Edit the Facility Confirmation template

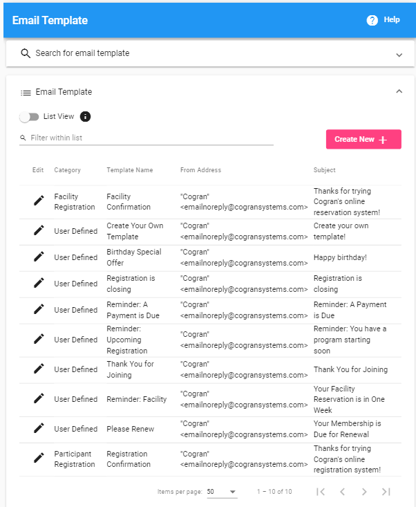39,201
